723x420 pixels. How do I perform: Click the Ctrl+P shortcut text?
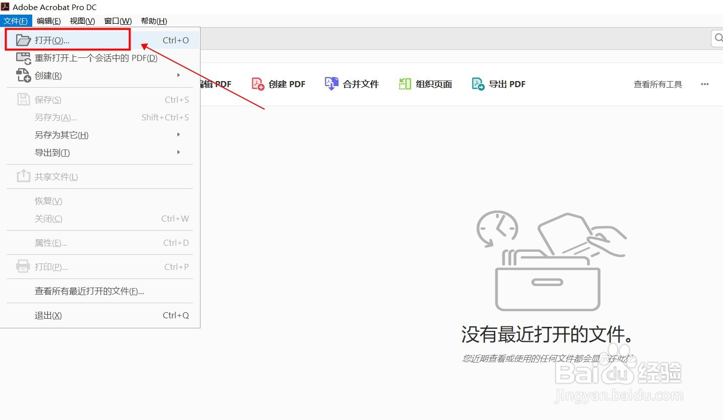pyautogui.click(x=176, y=267)
